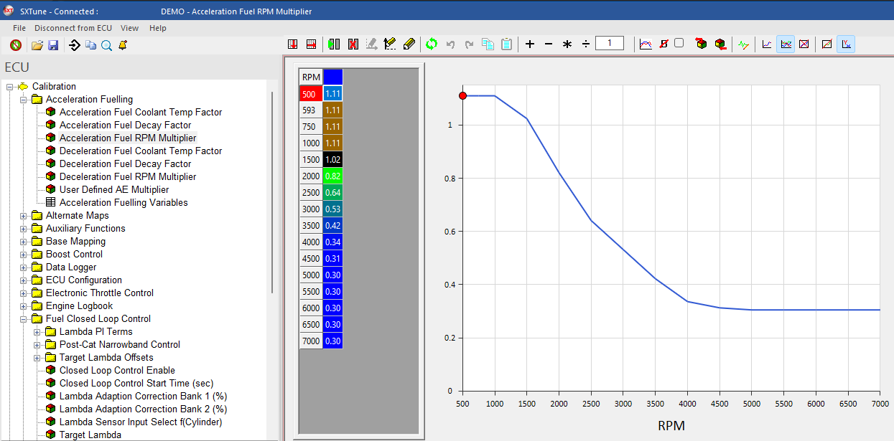Expand the Base Mapping folder
The image size is (894, 441).
[x=24, y=242]
